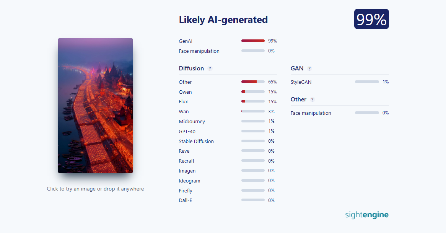Click the Face manipulation label under GenAI

click(199, 51)
